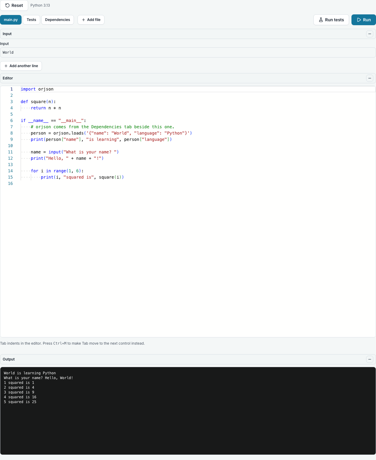Viewport: 376px width, 460px height.
Task: Click the return n * n line
Action: point(46,108)
